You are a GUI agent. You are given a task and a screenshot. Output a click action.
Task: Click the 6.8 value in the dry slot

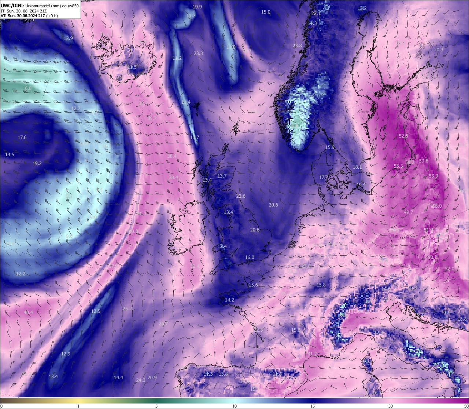[28, 88]
